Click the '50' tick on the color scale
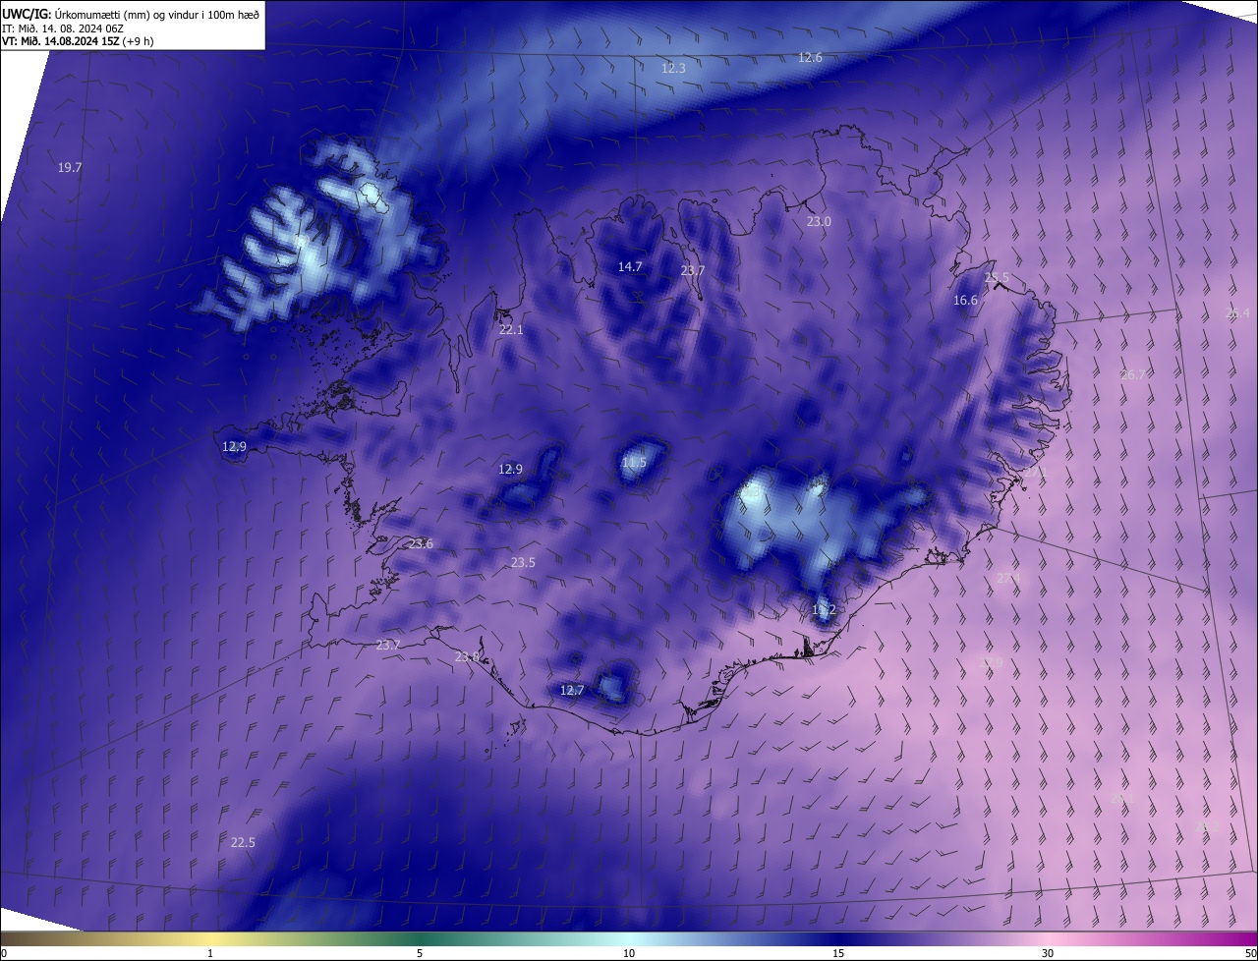This screenshot has width=1258, height=961. [1250, 953]
